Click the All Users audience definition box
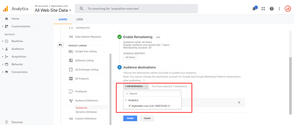 130,57
